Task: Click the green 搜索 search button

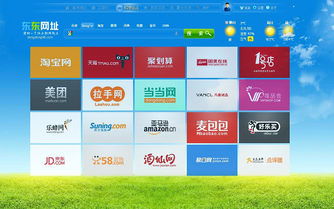Action: 199,33
